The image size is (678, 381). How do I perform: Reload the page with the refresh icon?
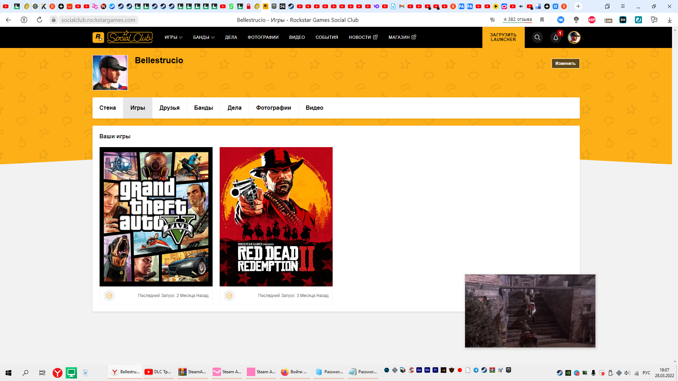pos(40,20)
